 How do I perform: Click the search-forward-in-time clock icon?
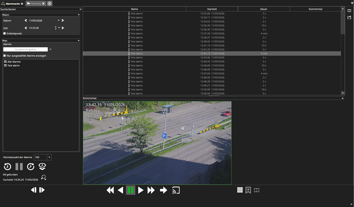[x=31, y=167]
